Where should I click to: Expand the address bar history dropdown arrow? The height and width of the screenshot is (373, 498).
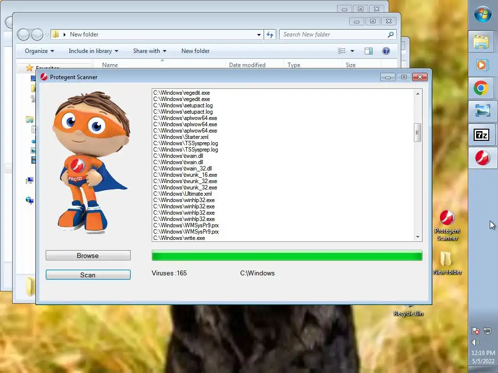[x=259, y=34]
